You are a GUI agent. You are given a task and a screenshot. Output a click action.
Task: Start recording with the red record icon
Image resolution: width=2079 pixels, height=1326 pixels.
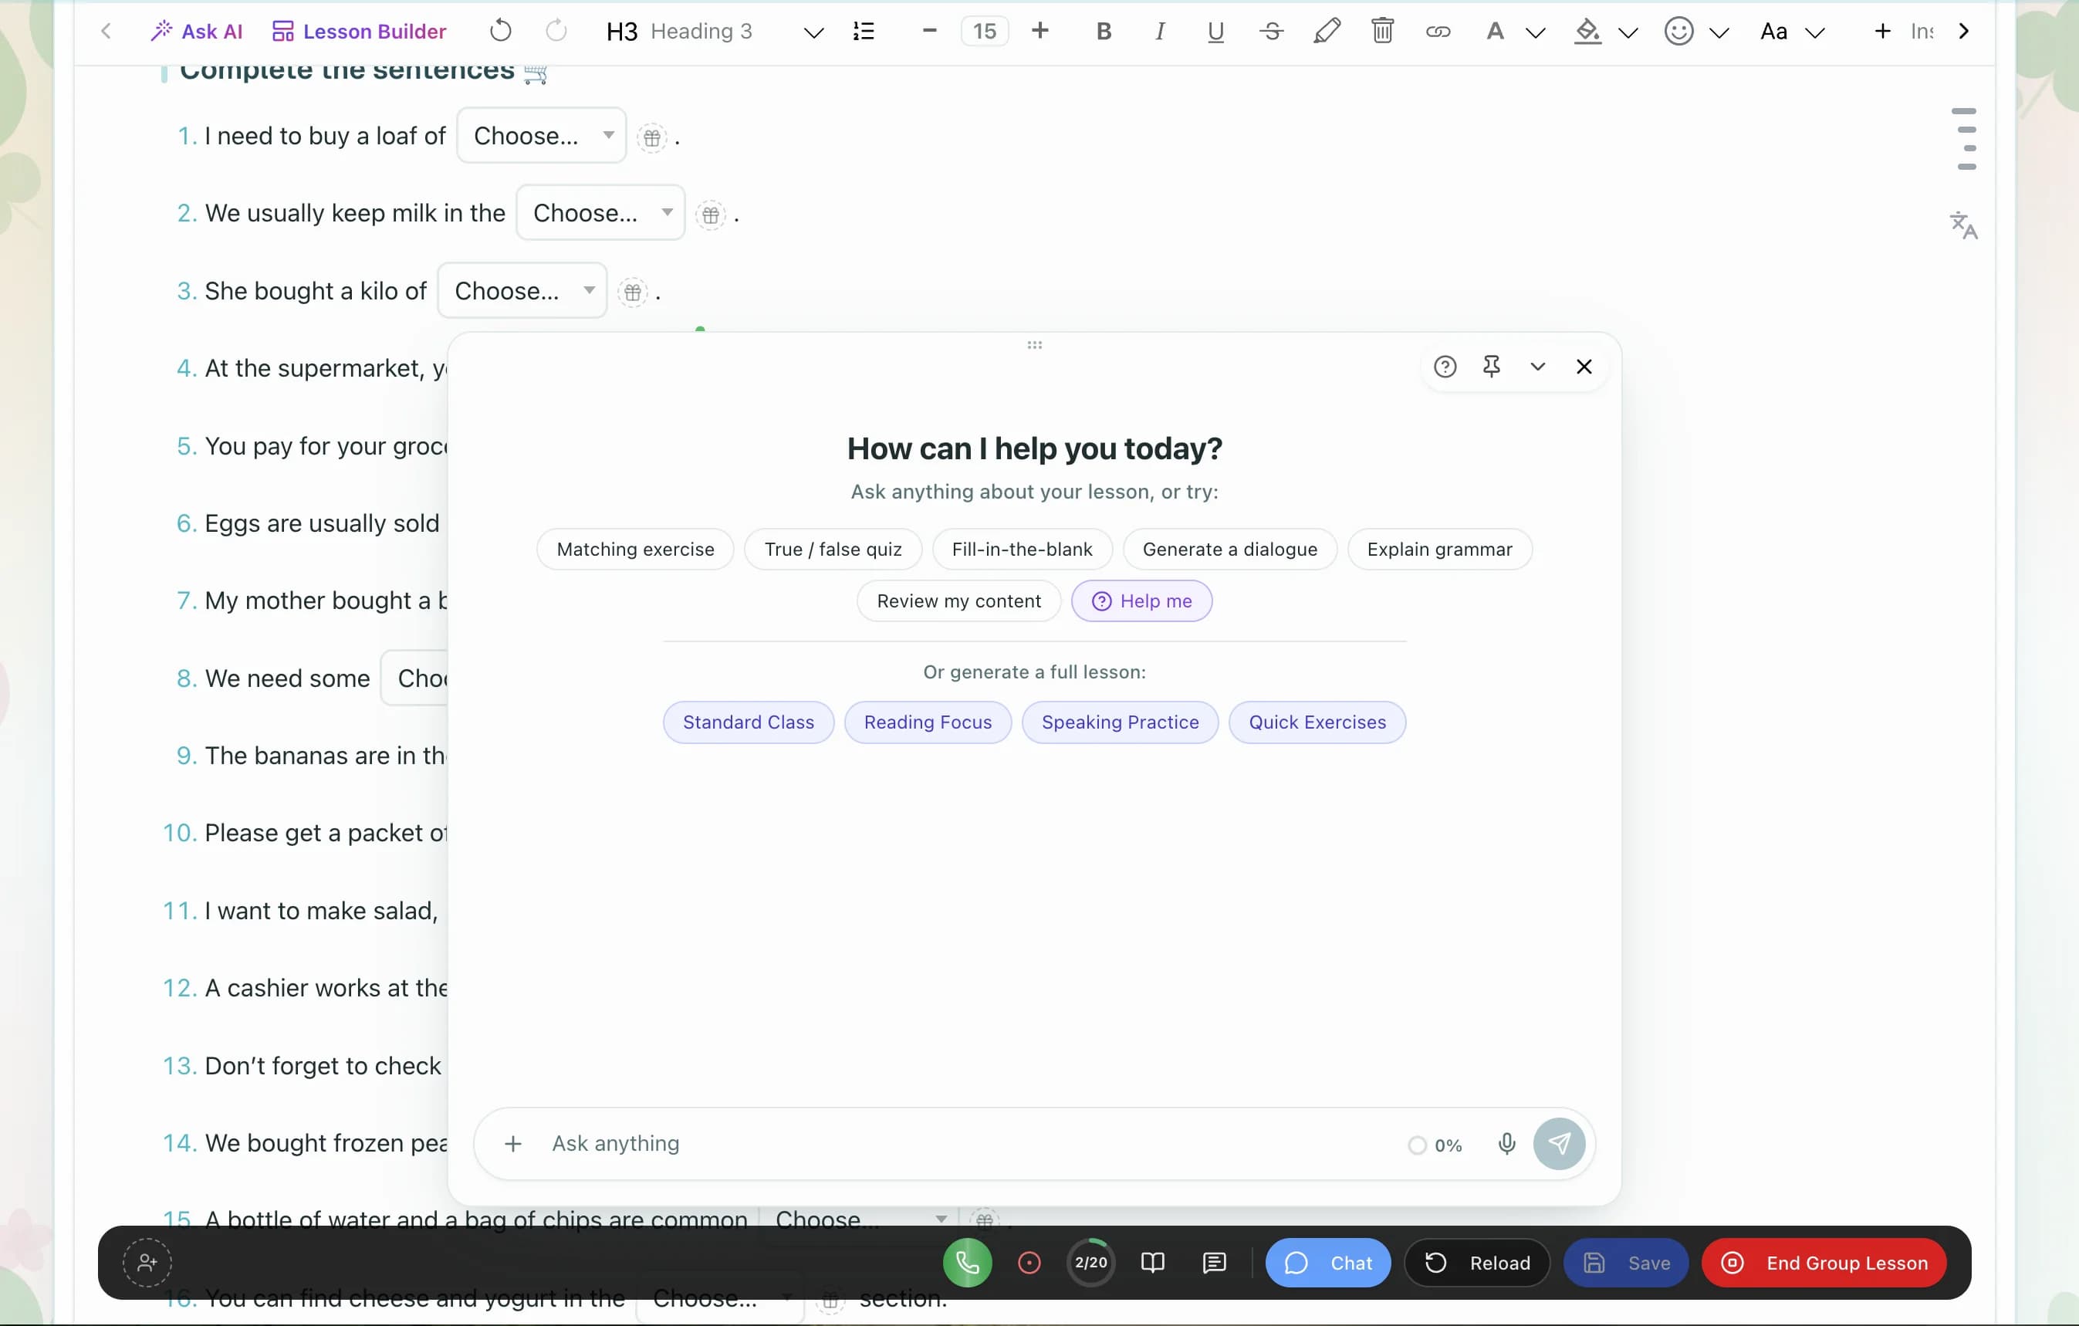point(1028,1263)
